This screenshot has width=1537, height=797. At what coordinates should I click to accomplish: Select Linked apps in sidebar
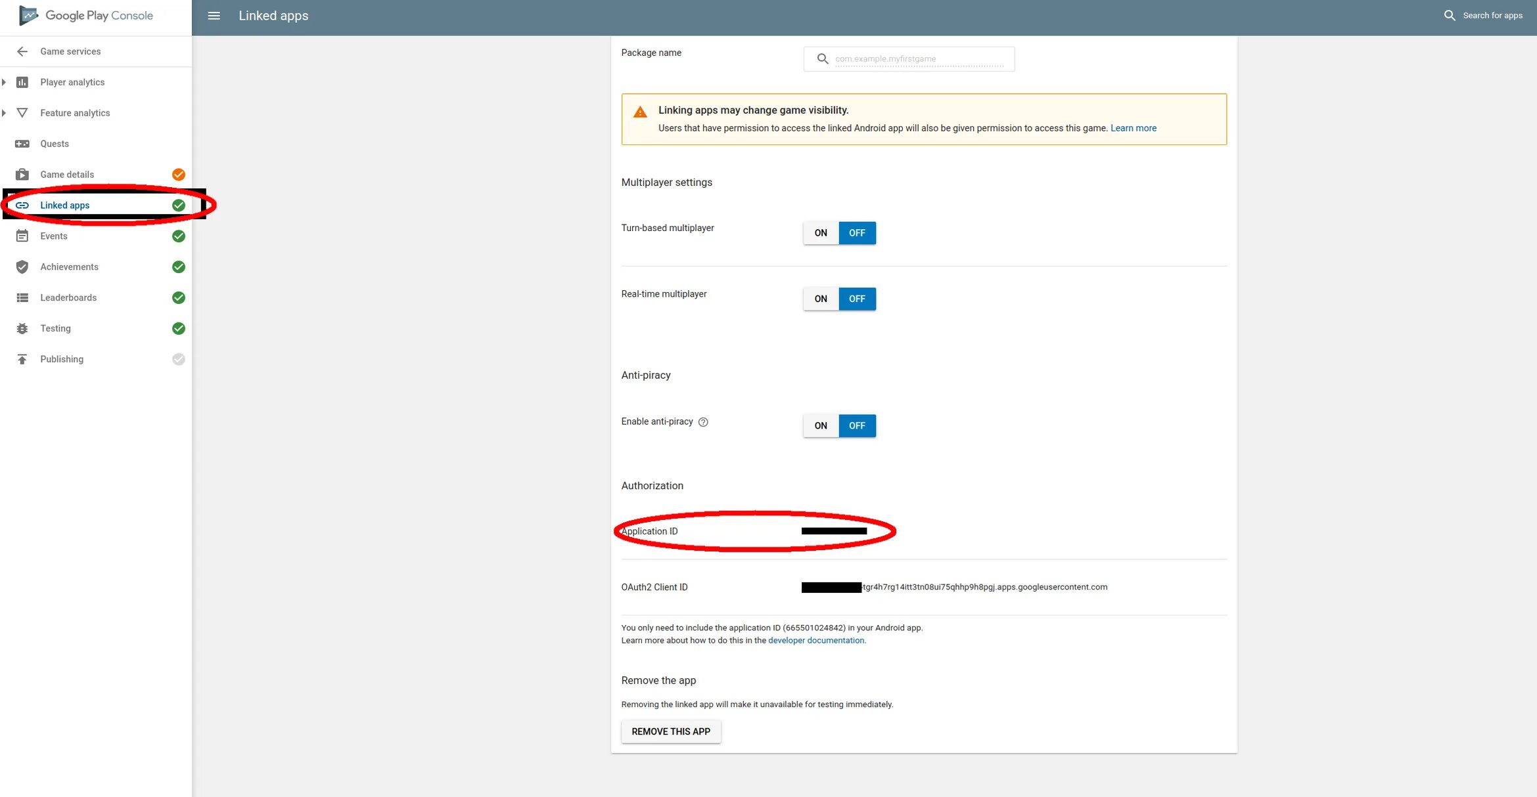coord(64,205)
